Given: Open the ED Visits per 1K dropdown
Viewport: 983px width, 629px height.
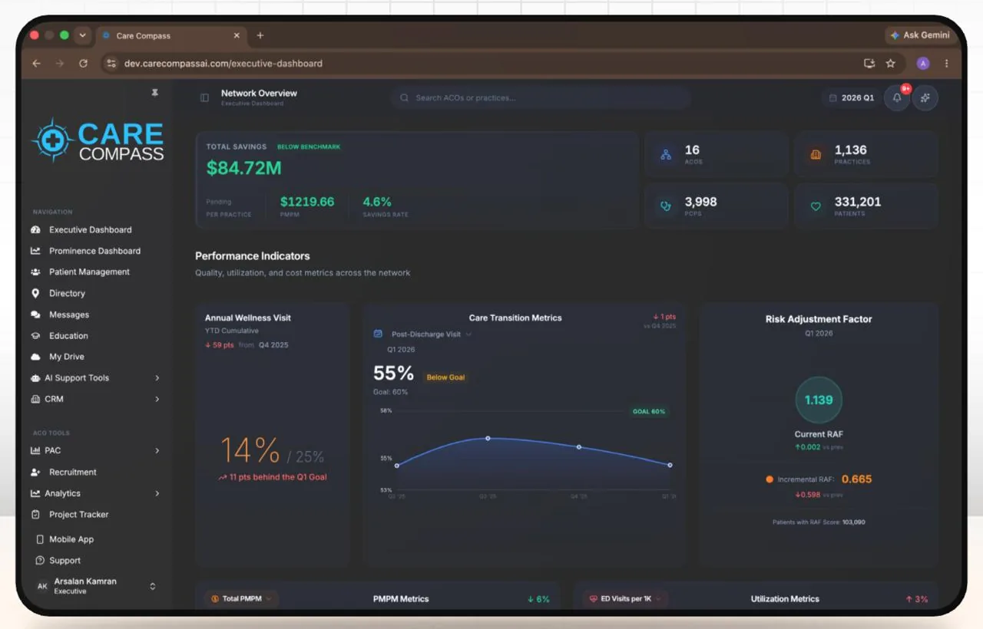Looking at the screenshot, I should [624, 598].
